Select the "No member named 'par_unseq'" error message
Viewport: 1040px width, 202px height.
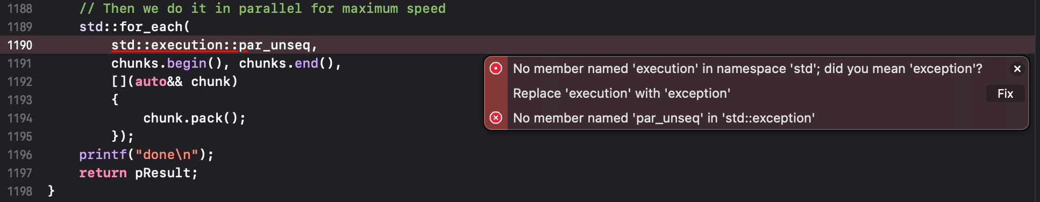pos(664,118)
